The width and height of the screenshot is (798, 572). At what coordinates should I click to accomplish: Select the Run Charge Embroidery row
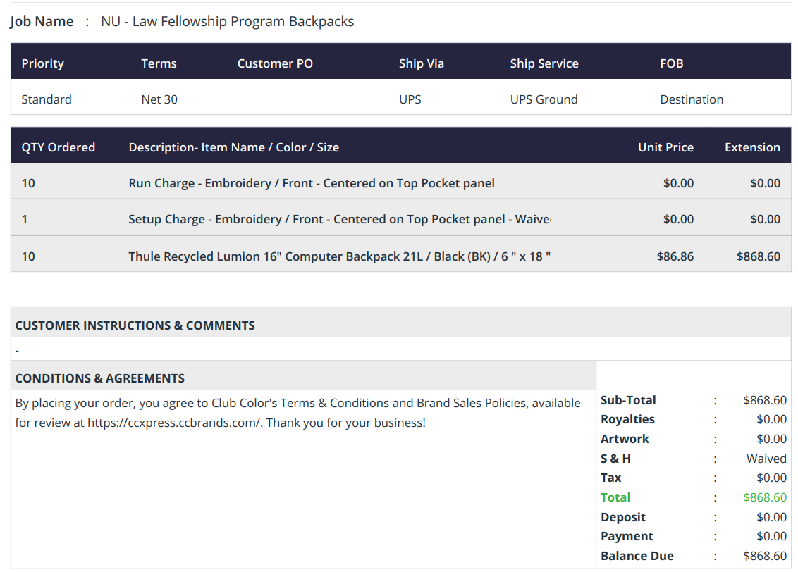pyautogui.click(x=401, y=183)
